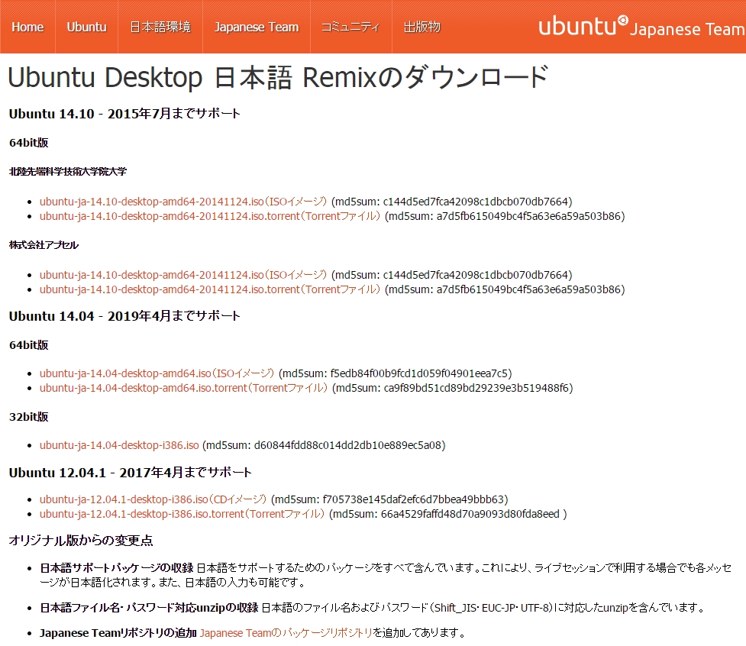Click the オリジナル版からの変更点 heading
Viewport: 746px width, 646px height.
[x=81, y=541]
